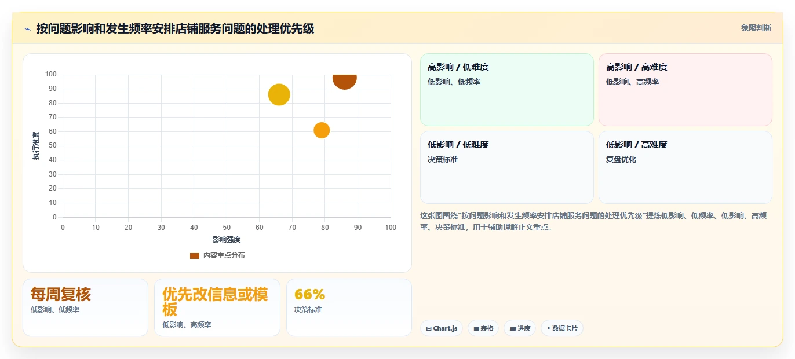Click the 66% metric value
Screen dimensions: 795x359
[309, 294]
